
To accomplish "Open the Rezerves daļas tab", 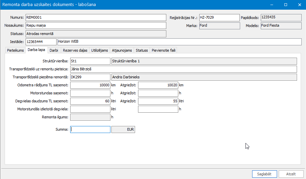I will pos(75,50).
